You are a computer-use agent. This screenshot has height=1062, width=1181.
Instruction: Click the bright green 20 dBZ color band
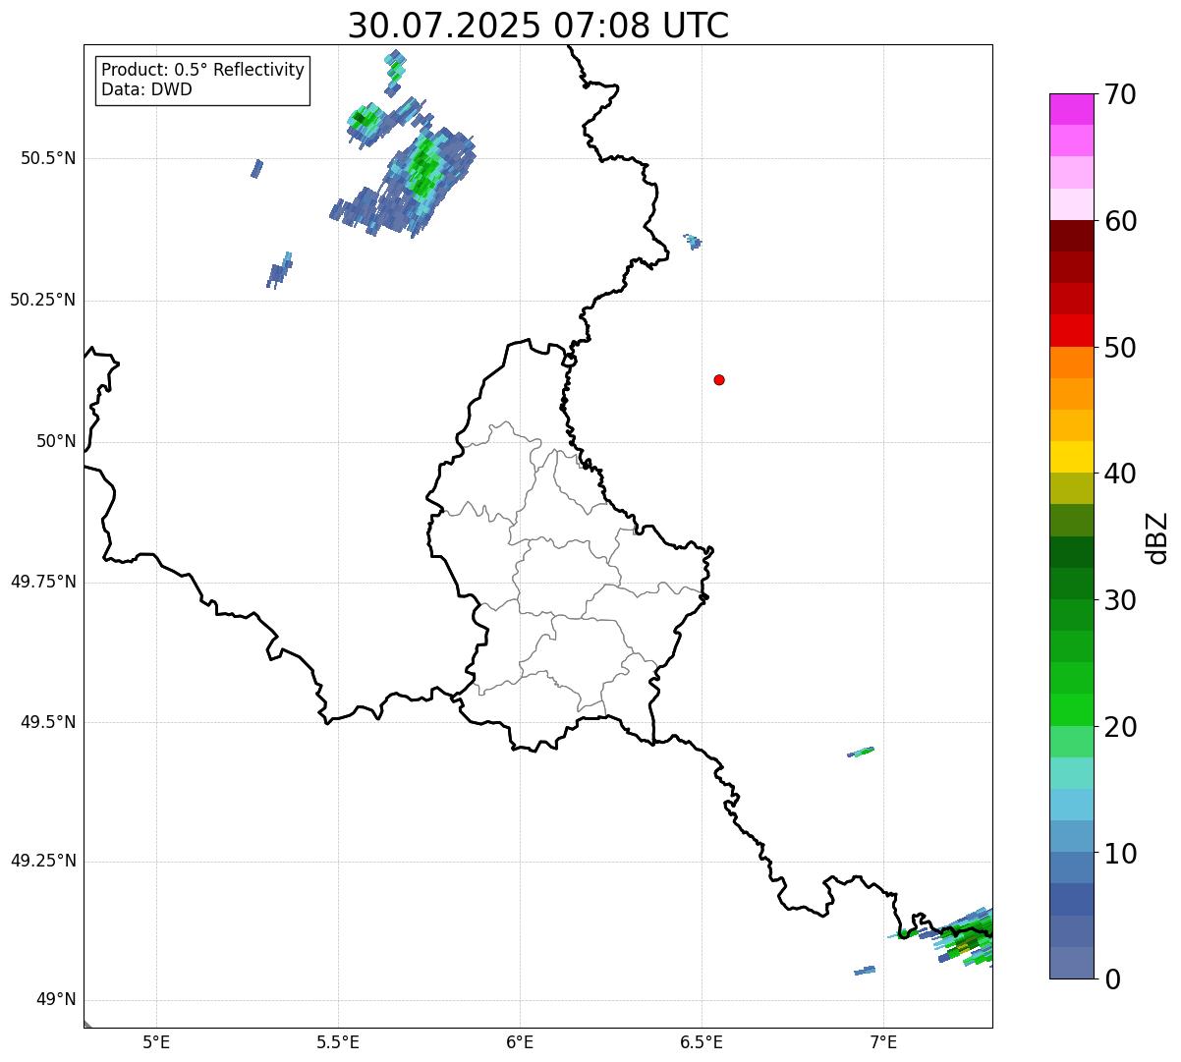click(x=1071, y=709)
